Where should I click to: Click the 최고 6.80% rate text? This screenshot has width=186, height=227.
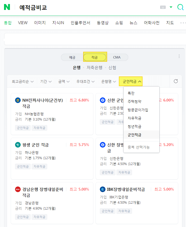[79, 100]
